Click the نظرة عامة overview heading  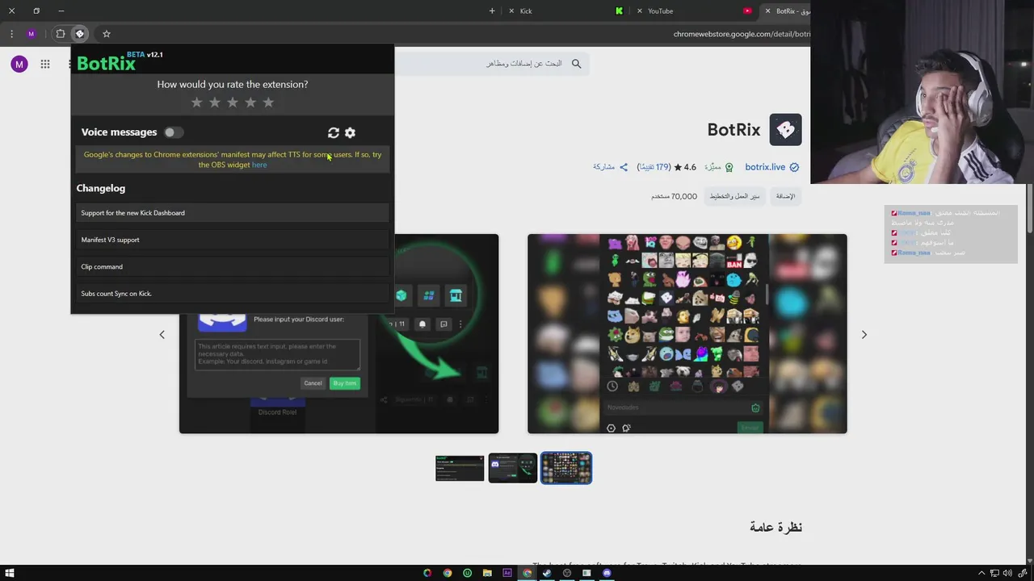[775, 527]
